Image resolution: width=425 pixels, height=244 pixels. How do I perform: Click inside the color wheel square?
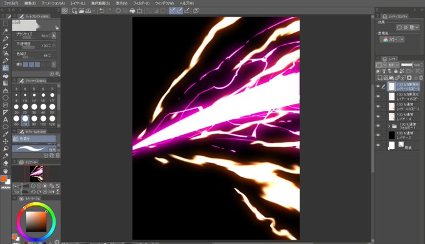point(36,222)
